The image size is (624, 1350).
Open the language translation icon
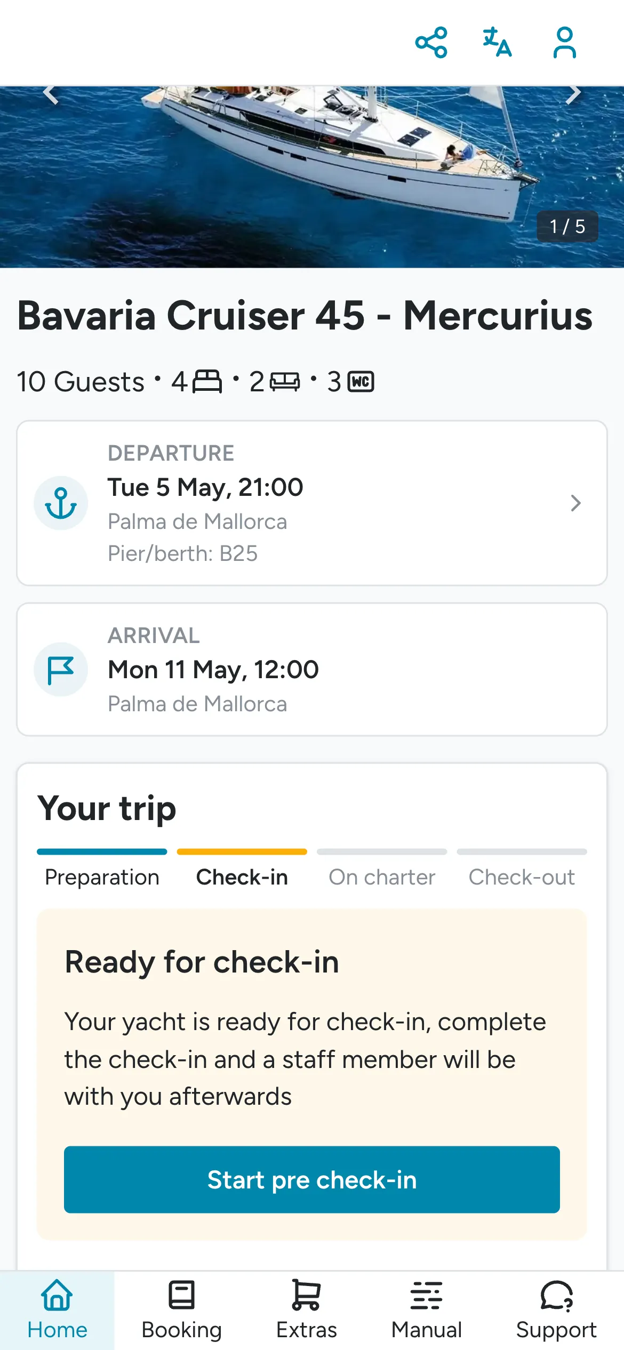[497, 42]
